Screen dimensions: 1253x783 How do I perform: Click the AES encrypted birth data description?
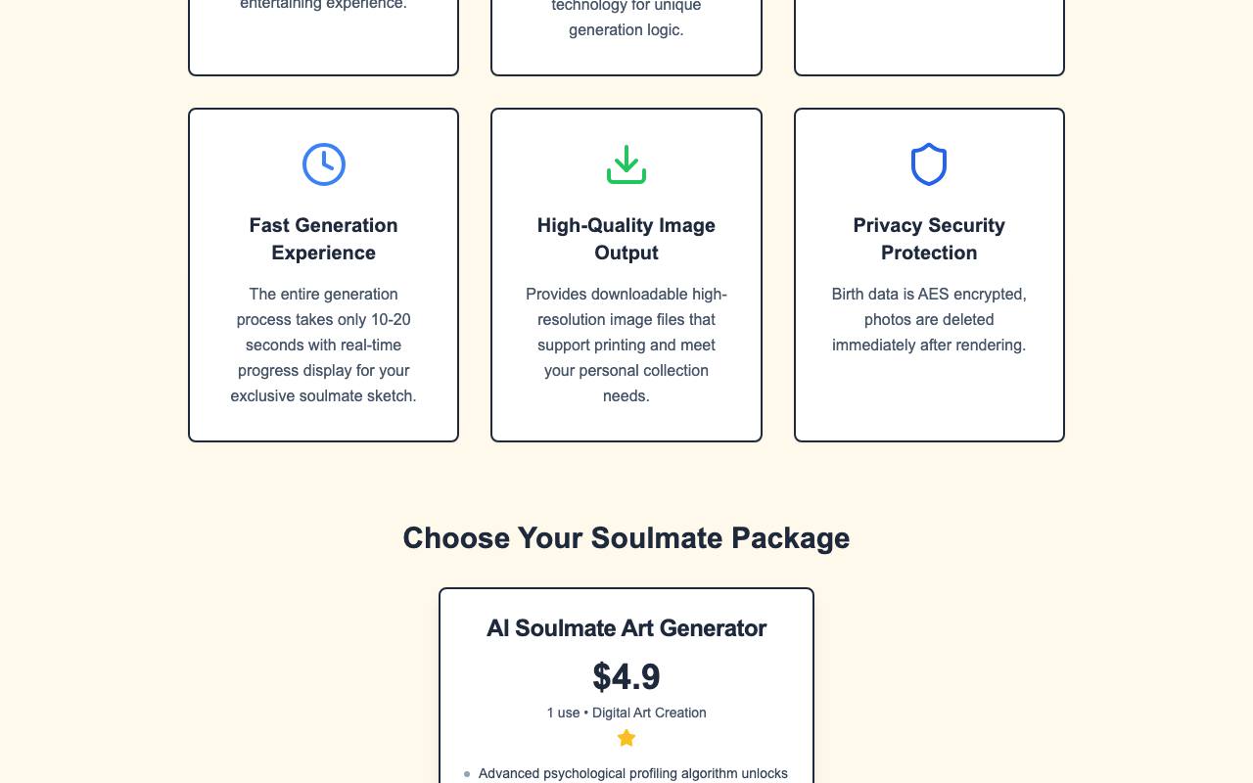[929, 319]
